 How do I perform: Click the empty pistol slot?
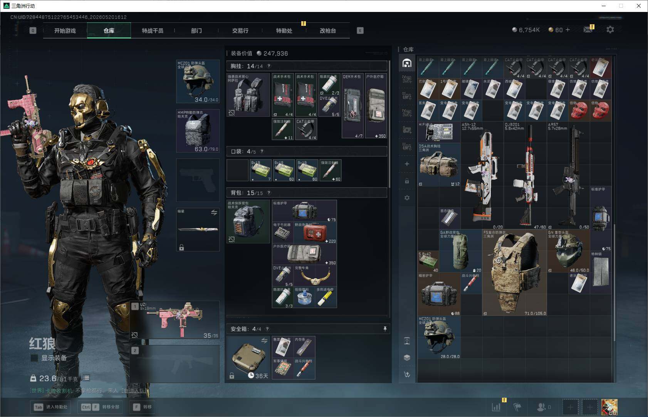pyautogui.click(x=198, y=180)
